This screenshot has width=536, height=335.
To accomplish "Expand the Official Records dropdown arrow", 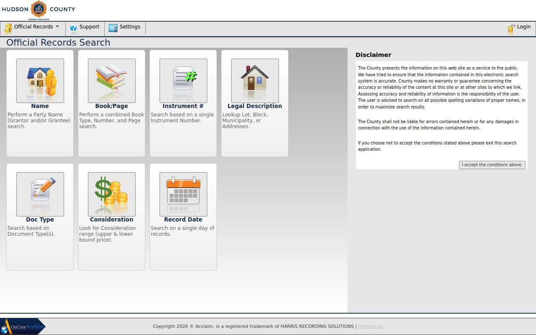I will point(57,27).
